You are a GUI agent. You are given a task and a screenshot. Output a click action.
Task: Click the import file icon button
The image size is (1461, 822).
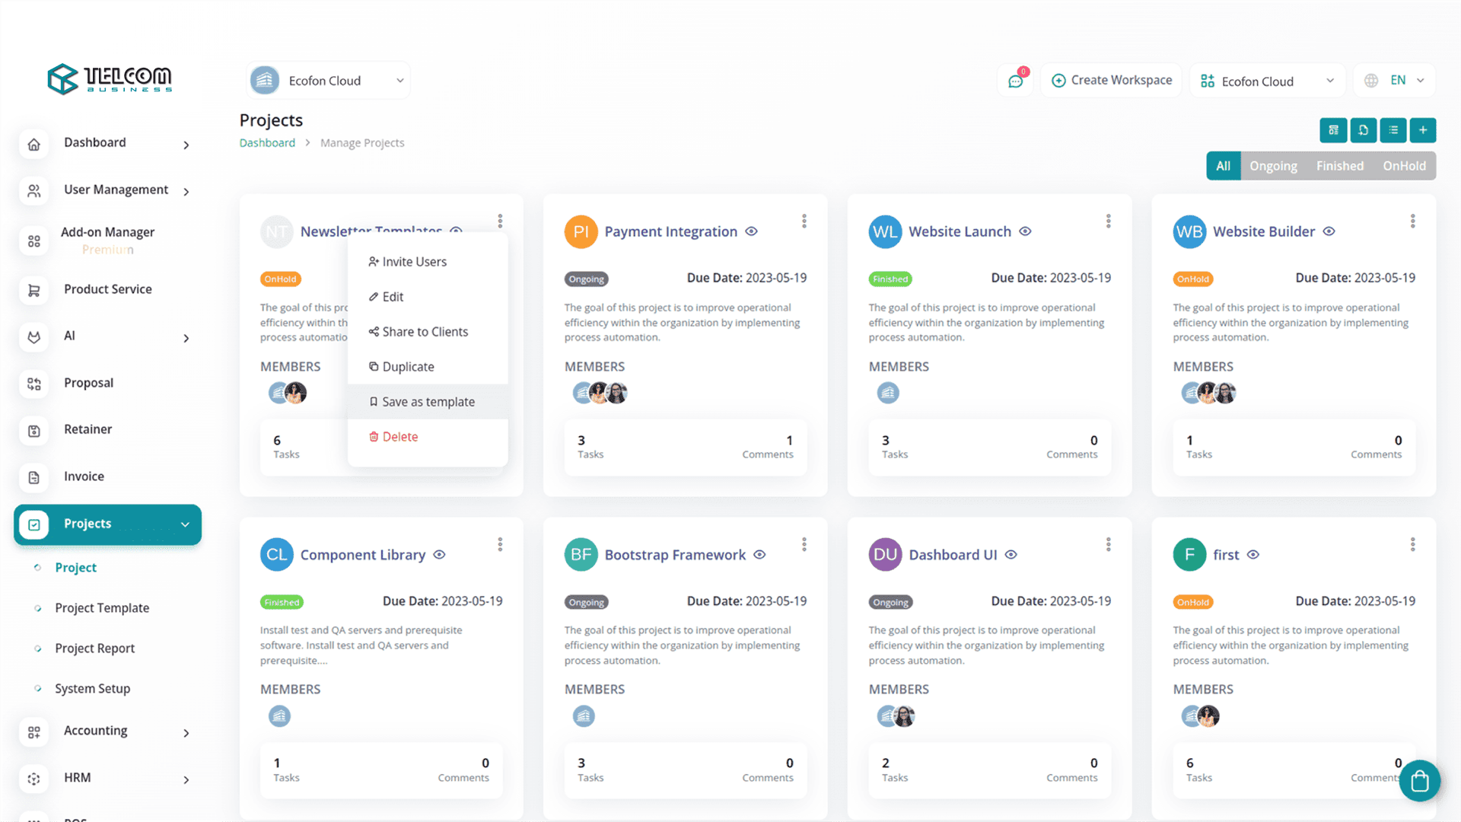[1363, 130]
